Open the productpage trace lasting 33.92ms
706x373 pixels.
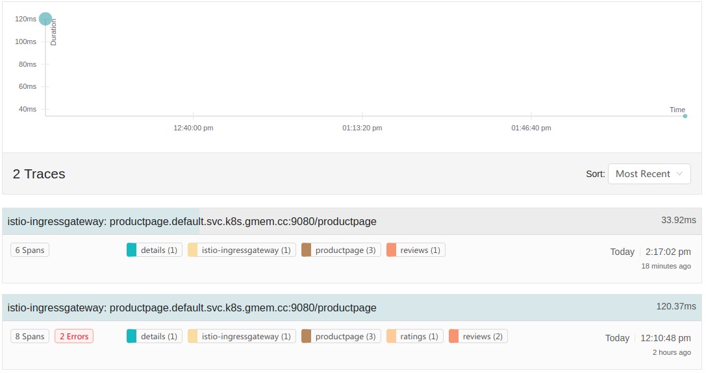click(192, 221)
